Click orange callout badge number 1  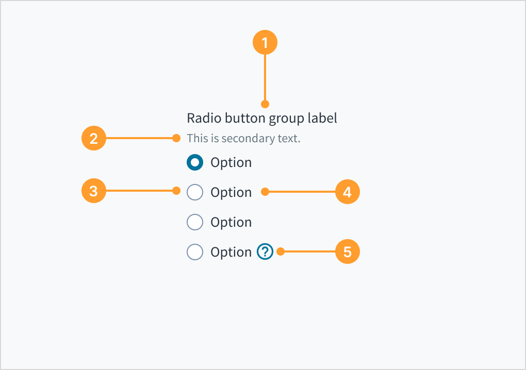coord(265,42)
